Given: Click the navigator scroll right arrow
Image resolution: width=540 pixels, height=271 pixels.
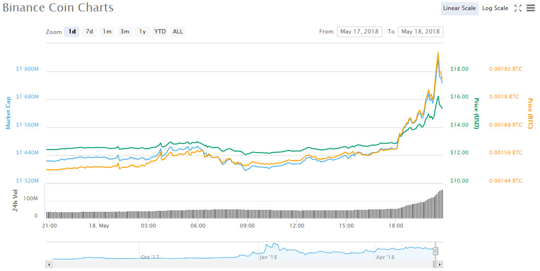Looking at the screenshot, I should click(x=439, y=264).
